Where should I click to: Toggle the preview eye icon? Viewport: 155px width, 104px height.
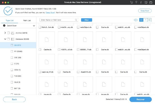coord(136,20)
